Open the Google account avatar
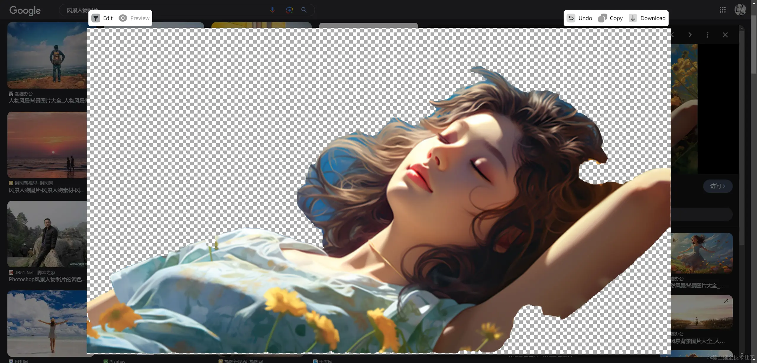This screenshot has width=757, height=363. point(740,10)
